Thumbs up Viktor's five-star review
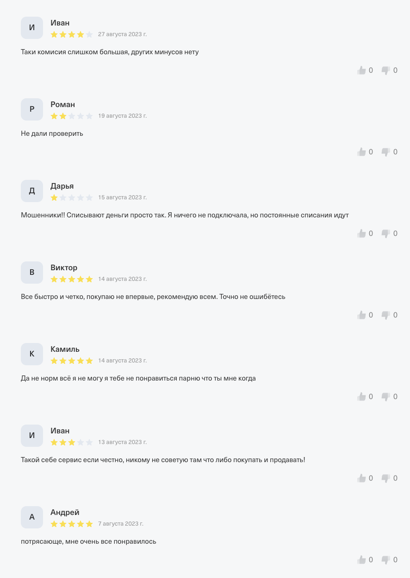410x578 pixels. click(362, 315)
